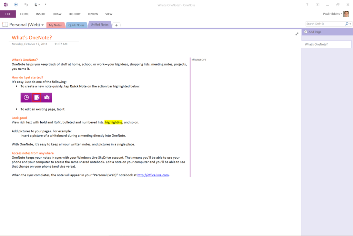353x236 pixels.
Task: Click into the Search (Ctrl+E) box
Action: (x=325, y=24)
